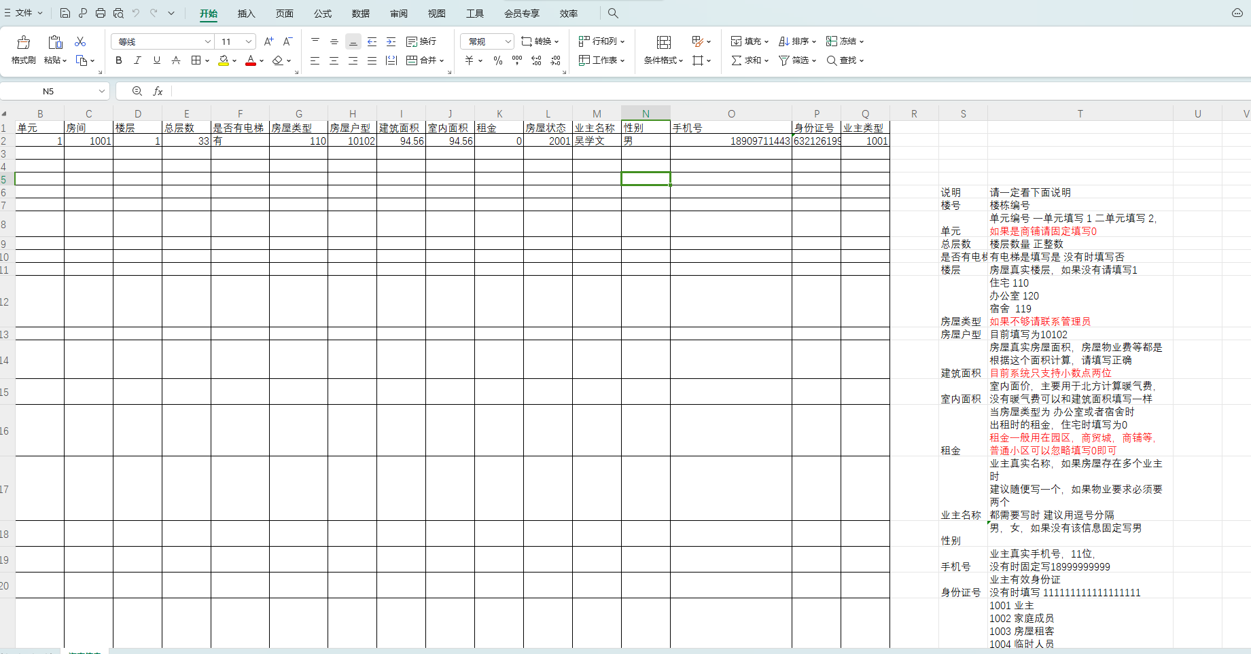The image size is (1251, 654).
Task: Click the search magnifier in menu bar
Action: 613,13
